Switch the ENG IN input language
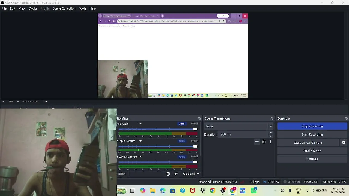This screenshot has height=196, width=349. tap(299, 191)
